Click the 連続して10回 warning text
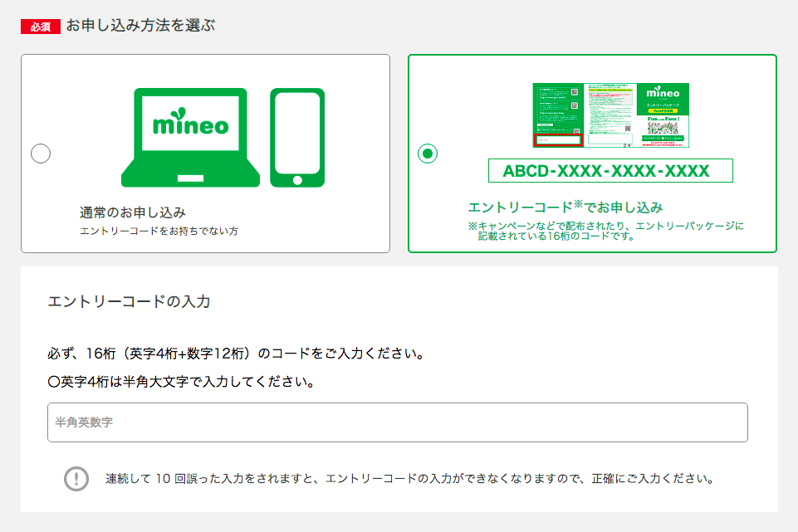The image size is (798, 532). click(410, 479)
